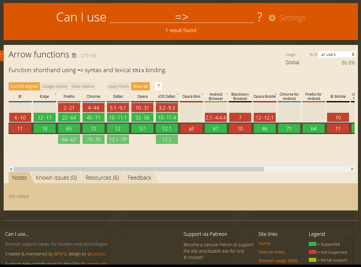361x267 pixels.
Task: Open the Known issues (0) tab
Action: click(x=56, y=178)
